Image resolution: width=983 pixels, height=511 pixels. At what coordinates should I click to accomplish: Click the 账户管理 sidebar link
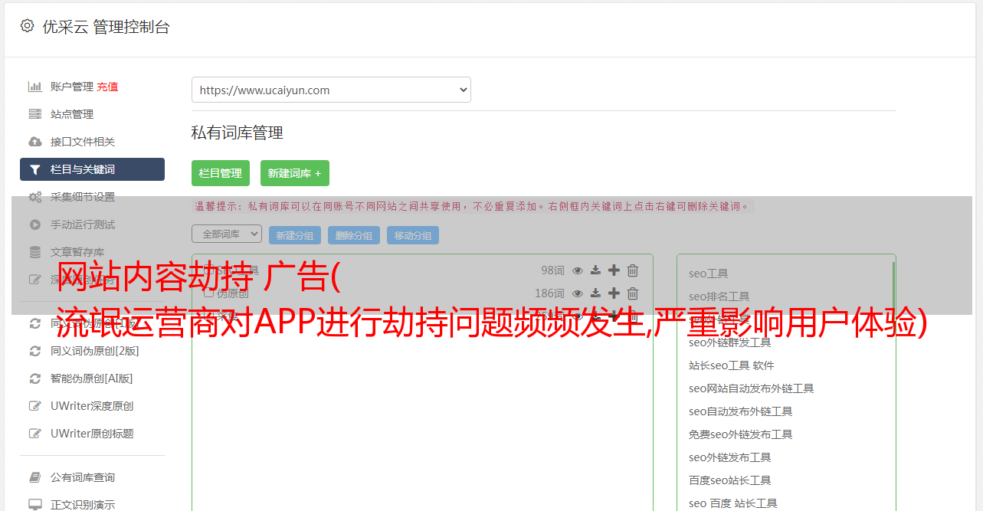point(72,87)
